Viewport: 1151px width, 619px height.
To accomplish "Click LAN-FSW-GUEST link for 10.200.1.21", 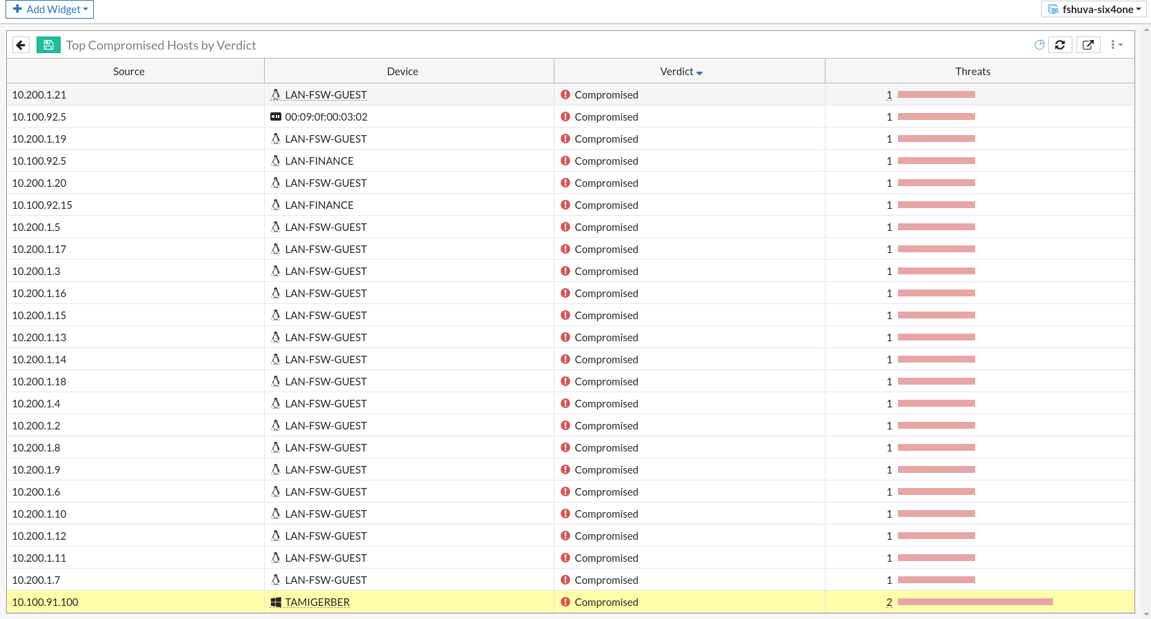I will point(326,95).
